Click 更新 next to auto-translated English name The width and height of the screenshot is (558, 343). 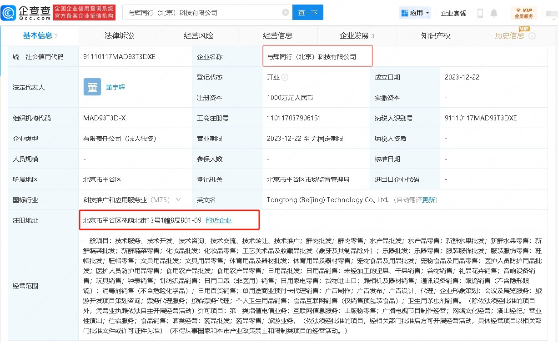tap(428, 200)
